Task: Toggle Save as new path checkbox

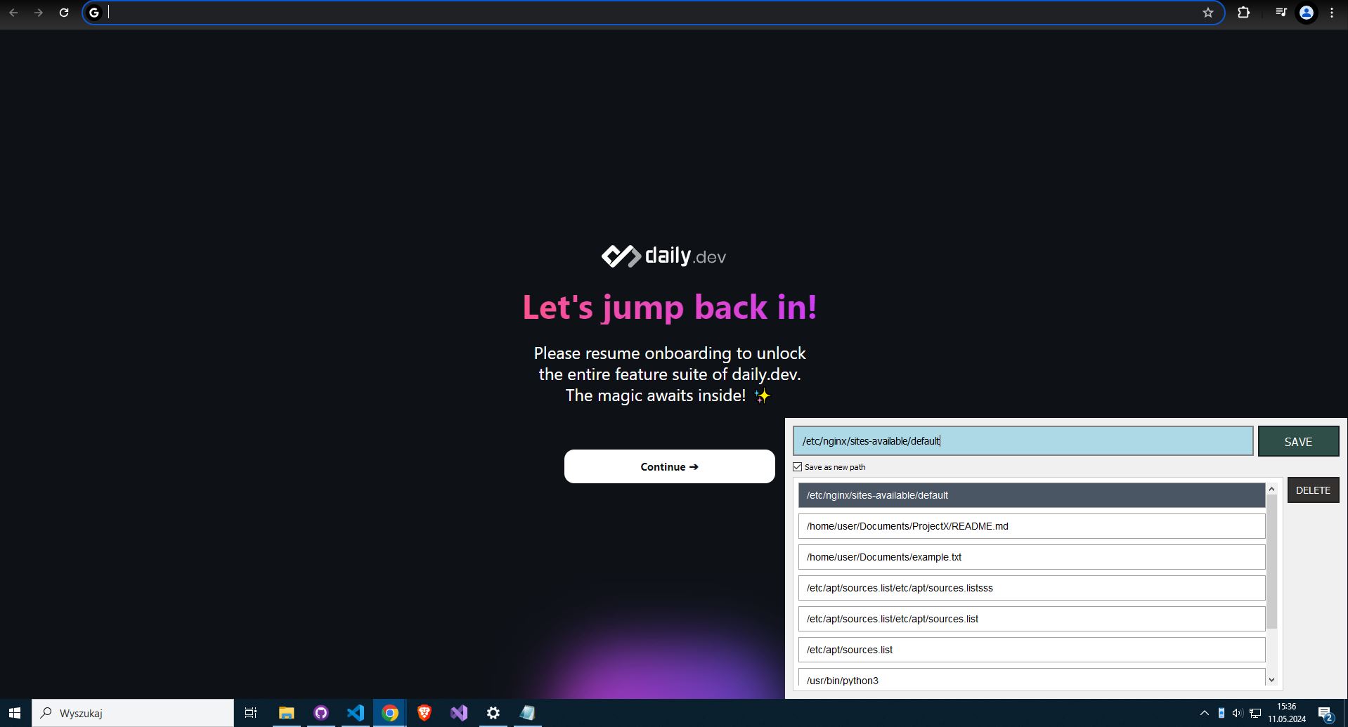Action: click(x=798, y=467)
